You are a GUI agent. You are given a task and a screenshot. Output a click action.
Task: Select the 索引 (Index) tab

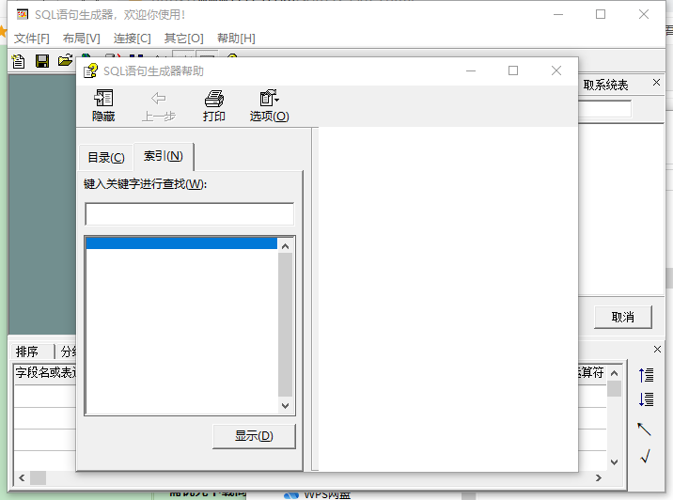(x=163, y=156)
